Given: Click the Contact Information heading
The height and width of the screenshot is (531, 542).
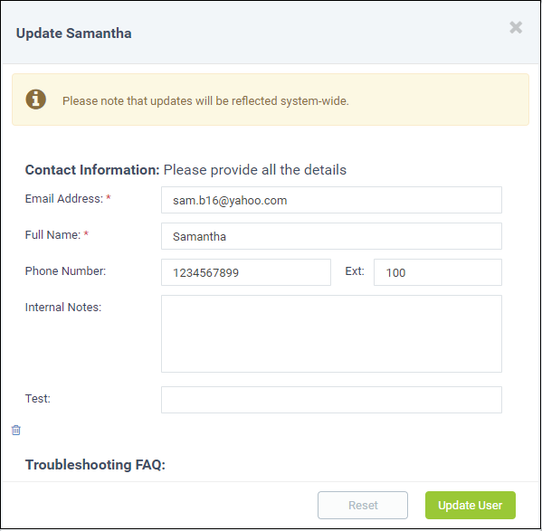Looking at the screenshot, I should click(x=92, y=170).
